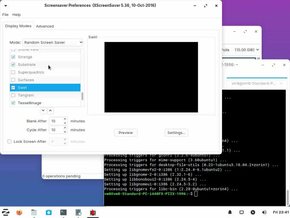Screen dimensions: 290x218
Task: Uncheck the Swirl screensaver checkbox
Action: pos(13,87)
